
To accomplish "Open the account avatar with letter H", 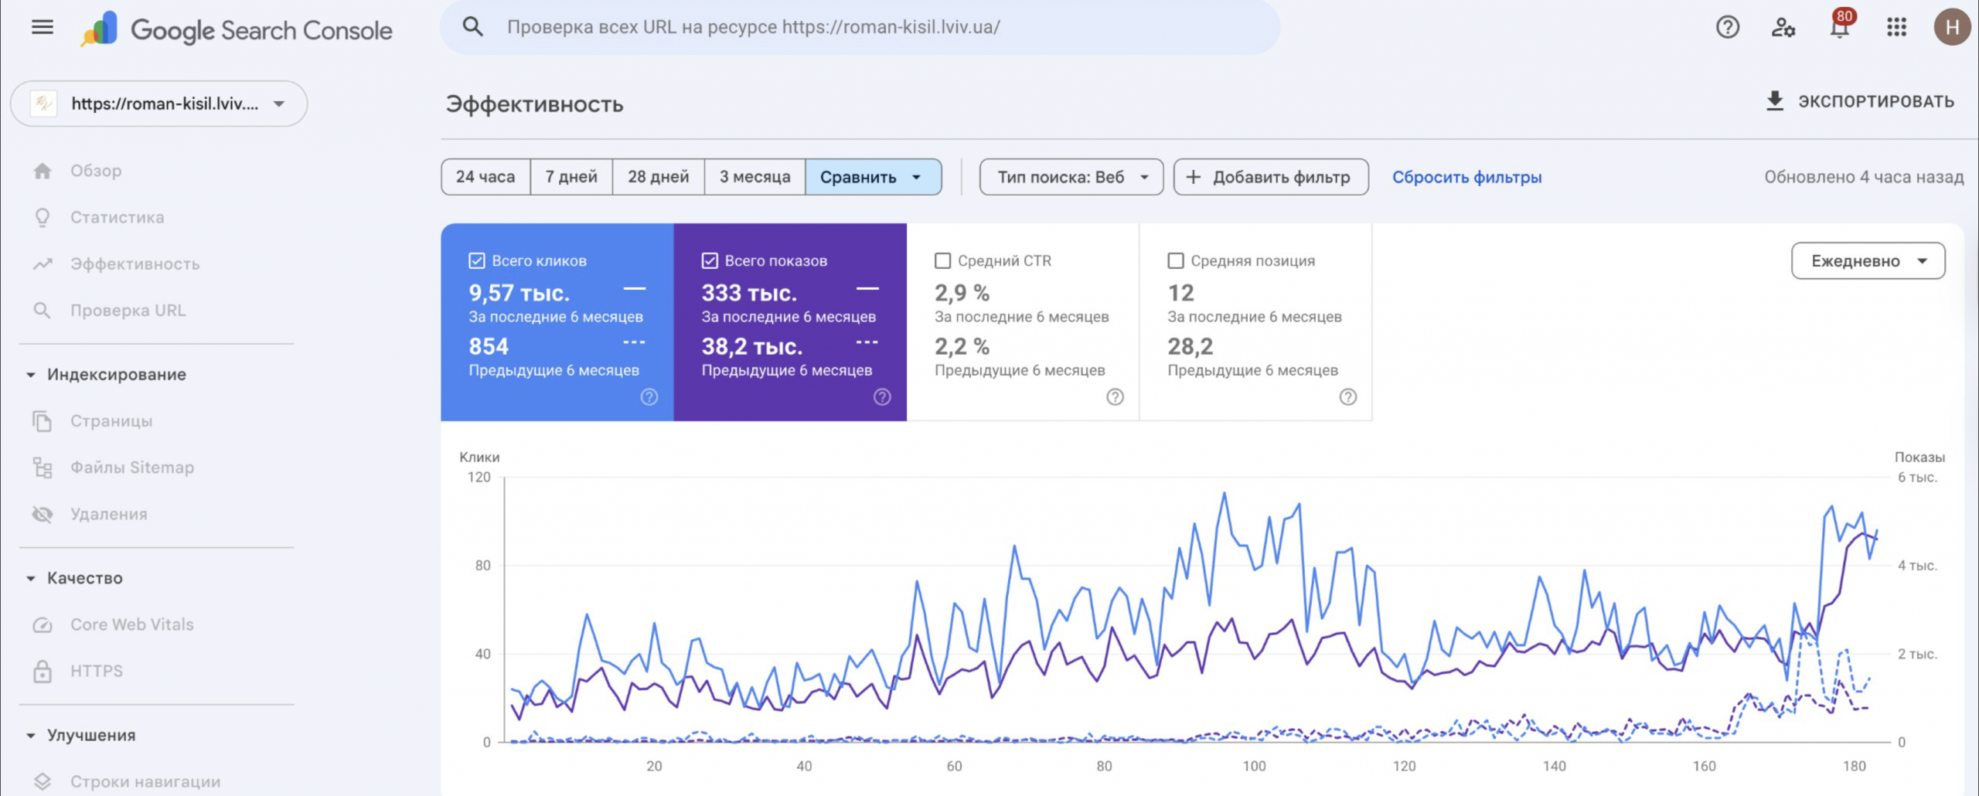I will coord(1952,28).
